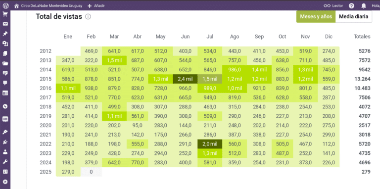Switch to Media diaria view
Screen dimensions: 380x189
pos(354,17)
